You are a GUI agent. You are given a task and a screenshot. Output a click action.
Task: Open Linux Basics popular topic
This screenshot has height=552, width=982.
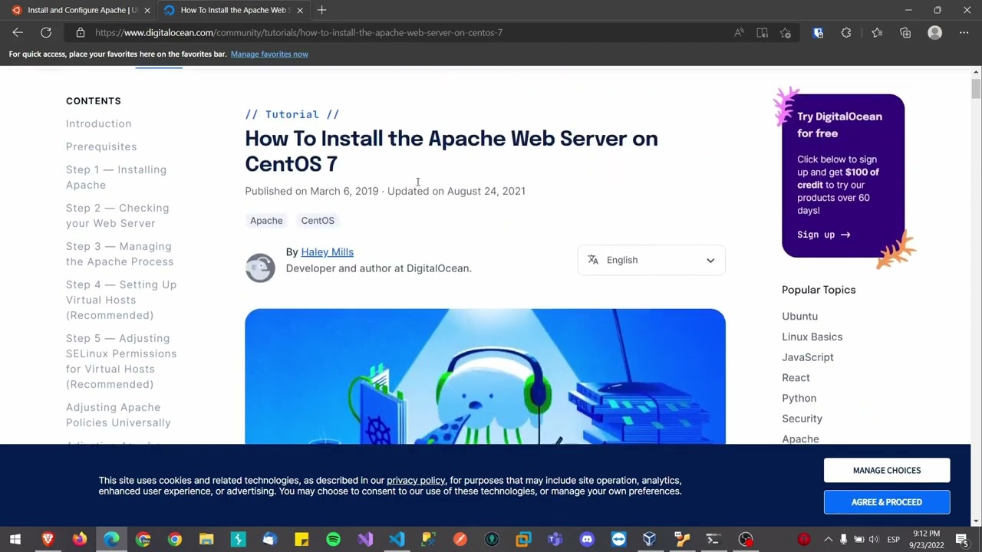pos(812,337)
